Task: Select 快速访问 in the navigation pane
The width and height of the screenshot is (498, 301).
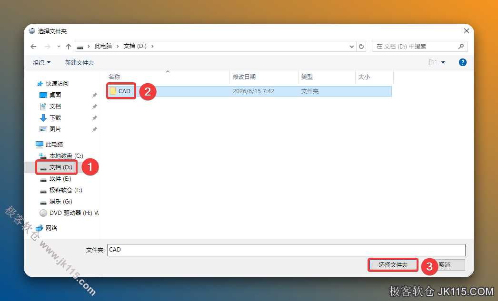Action: point(57,83)
